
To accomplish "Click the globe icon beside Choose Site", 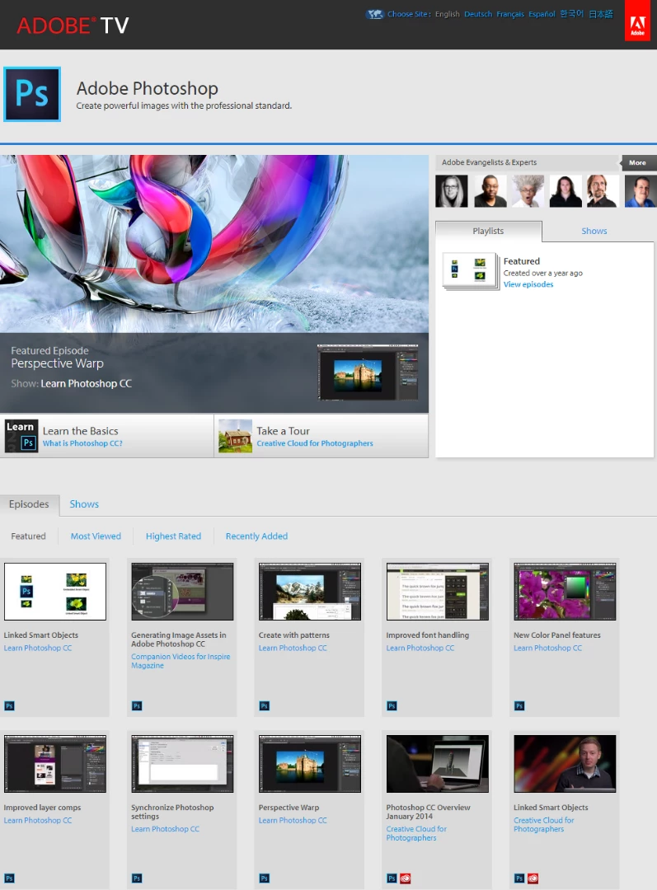I will coord(375,14).
